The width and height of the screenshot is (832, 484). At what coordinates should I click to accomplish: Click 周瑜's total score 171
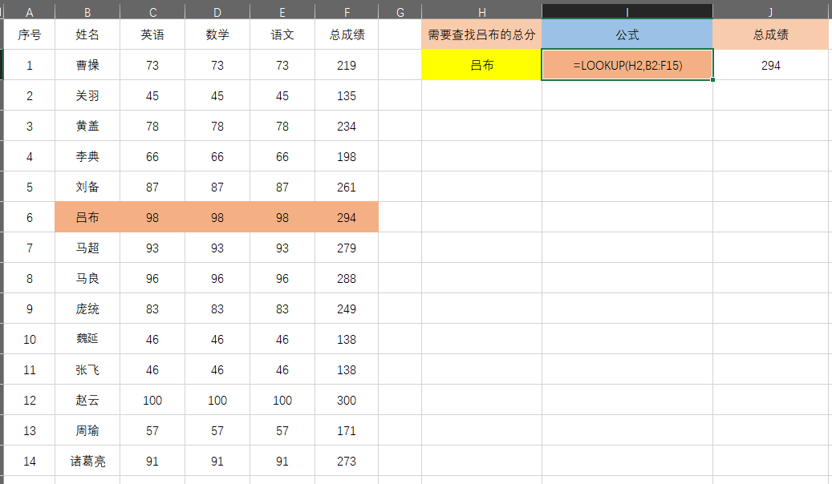point(347,431)
